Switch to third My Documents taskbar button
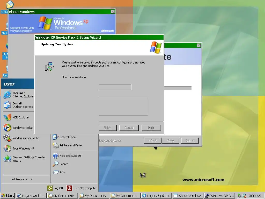The height and width of the screenshot is (199, 265). pos(125,196)
